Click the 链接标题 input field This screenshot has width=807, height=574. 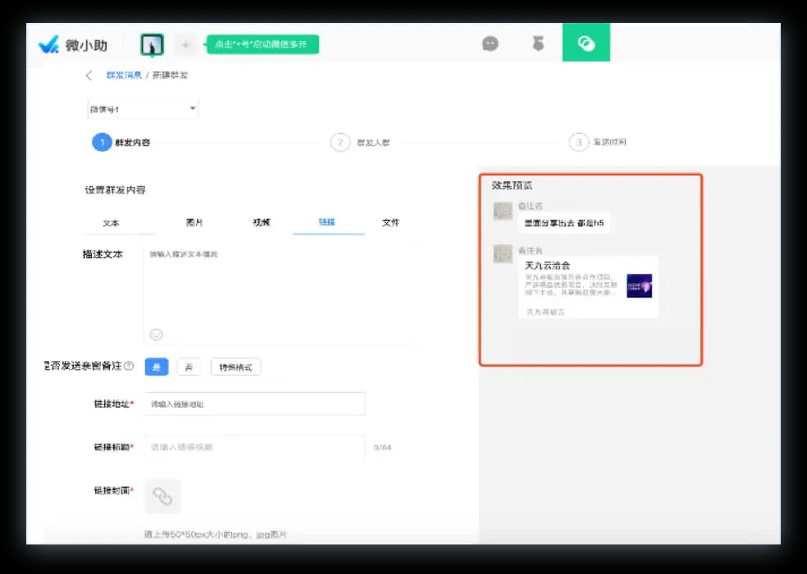pos(255,447)
